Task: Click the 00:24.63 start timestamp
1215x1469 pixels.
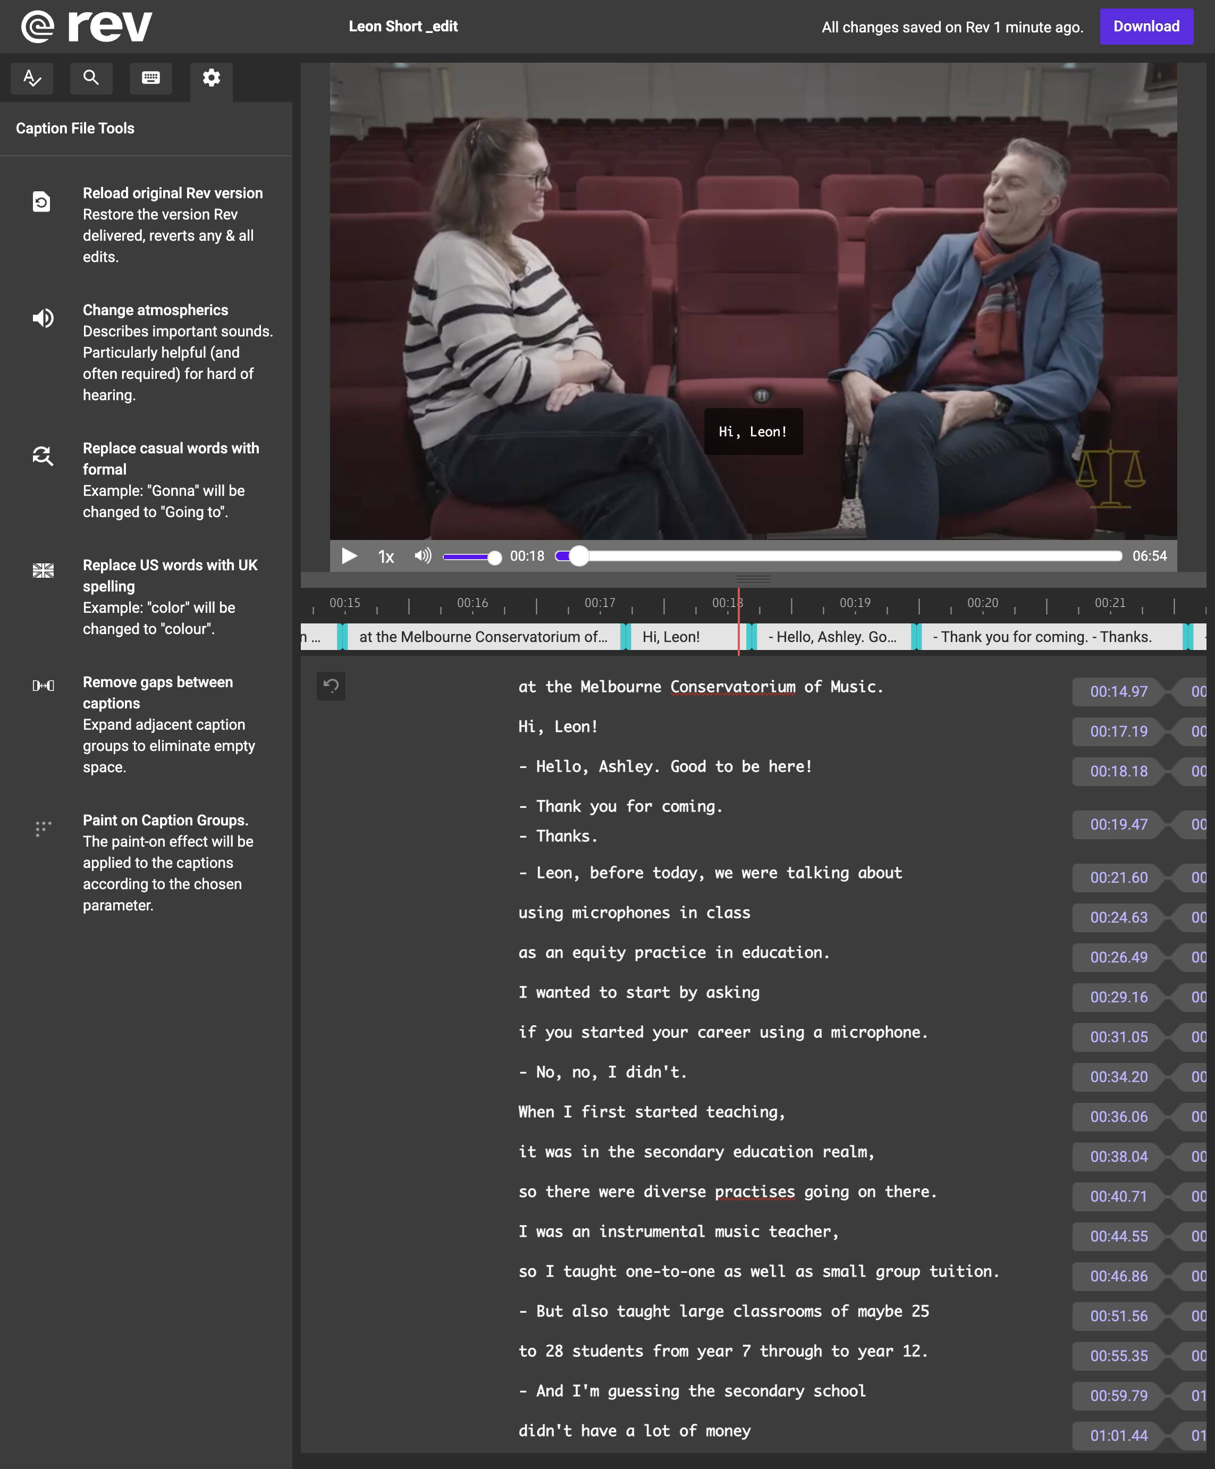Action: [x=1118, y=918]
